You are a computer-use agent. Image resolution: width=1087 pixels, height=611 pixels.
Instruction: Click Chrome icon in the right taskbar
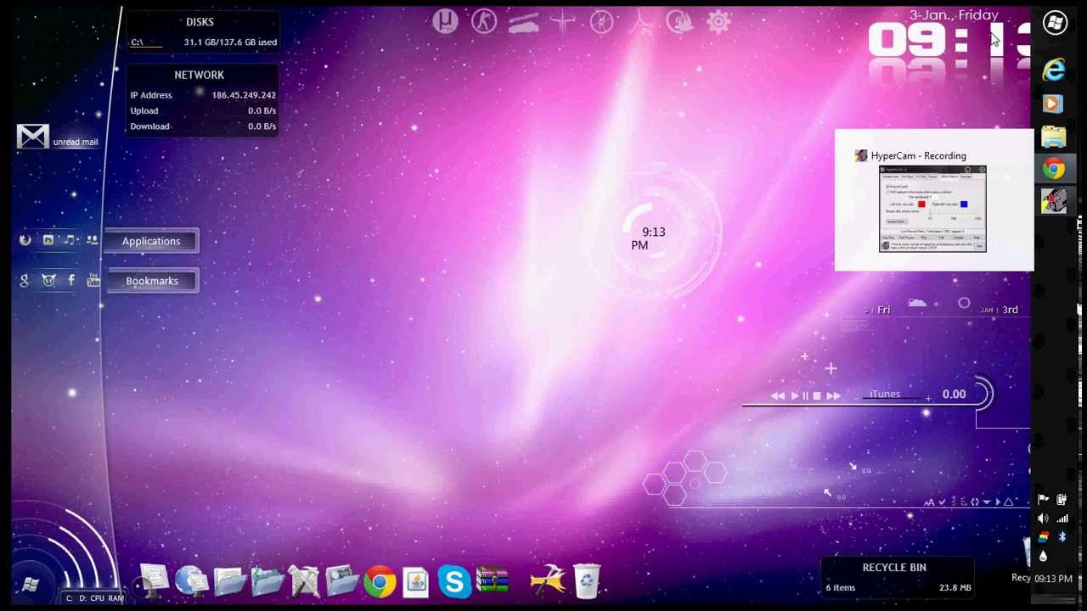click(1053, 169)
